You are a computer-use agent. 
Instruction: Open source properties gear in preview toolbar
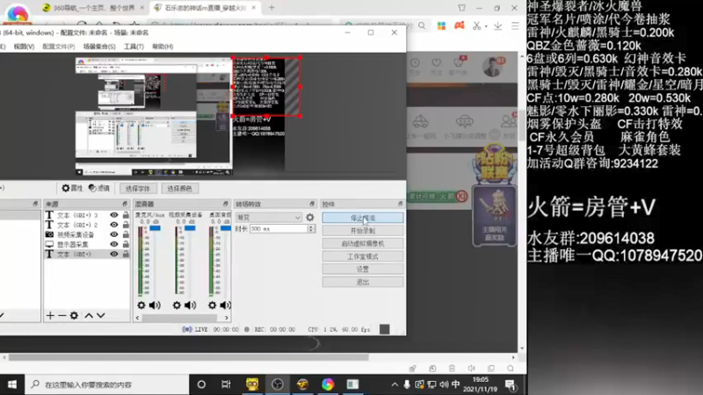72,188
